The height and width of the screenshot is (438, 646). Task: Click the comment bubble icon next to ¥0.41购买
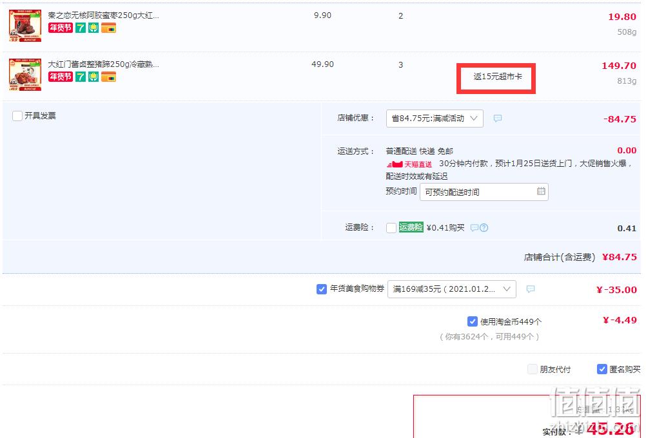[x=475, y=227]
